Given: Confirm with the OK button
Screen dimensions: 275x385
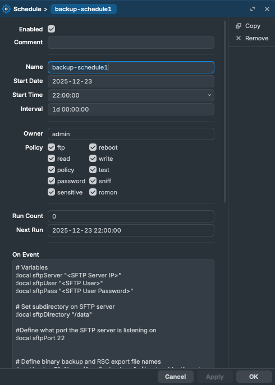Looking at the screenshot, I should 254,377.
